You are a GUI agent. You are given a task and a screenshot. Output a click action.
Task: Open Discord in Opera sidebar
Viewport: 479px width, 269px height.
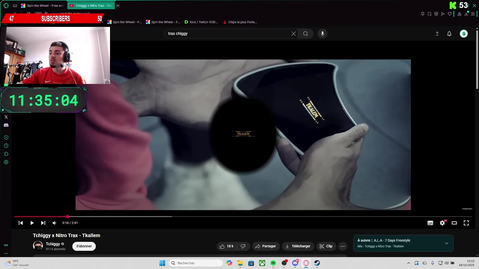[6, 125]
